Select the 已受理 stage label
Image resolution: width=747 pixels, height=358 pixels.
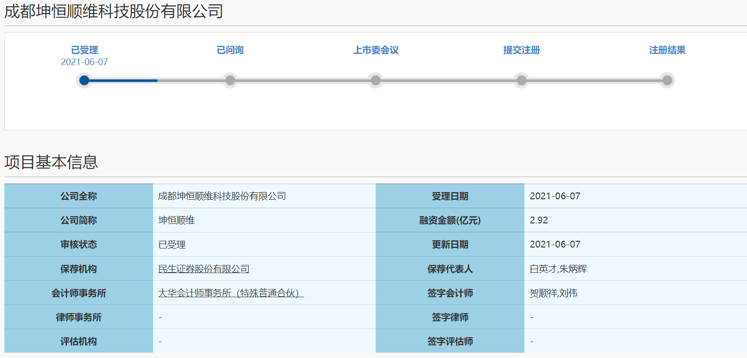click(85, 50)
